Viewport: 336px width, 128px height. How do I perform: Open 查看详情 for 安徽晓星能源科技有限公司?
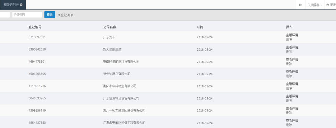[292, 60]
